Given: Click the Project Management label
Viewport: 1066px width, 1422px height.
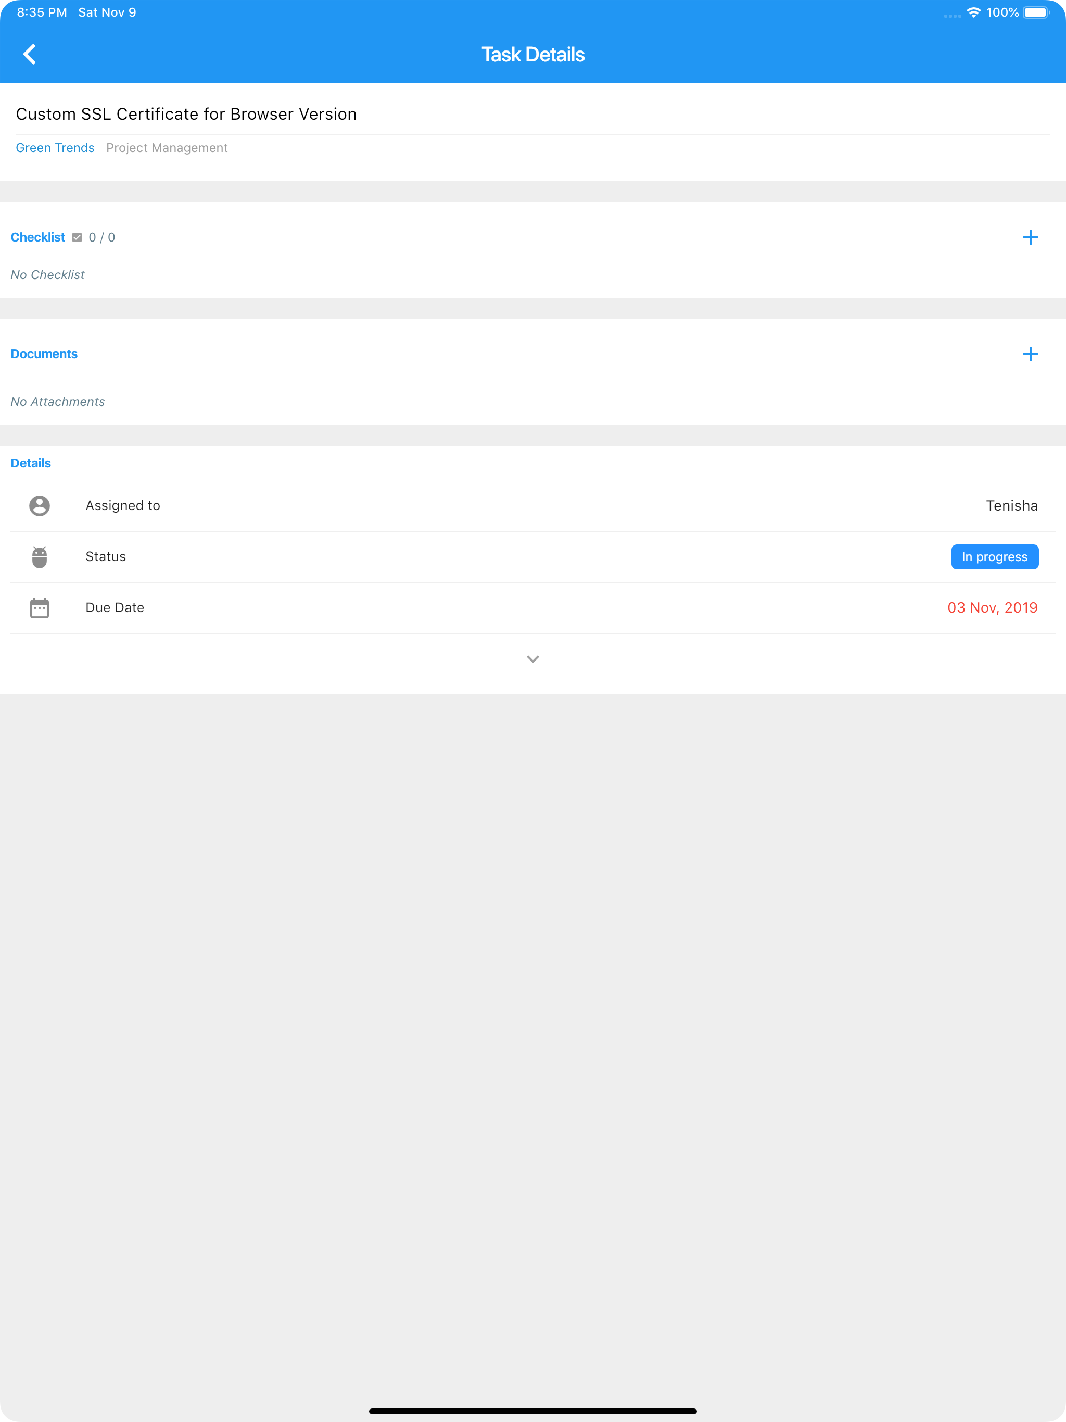Looking at the screenshot, I should click(167, 148).
